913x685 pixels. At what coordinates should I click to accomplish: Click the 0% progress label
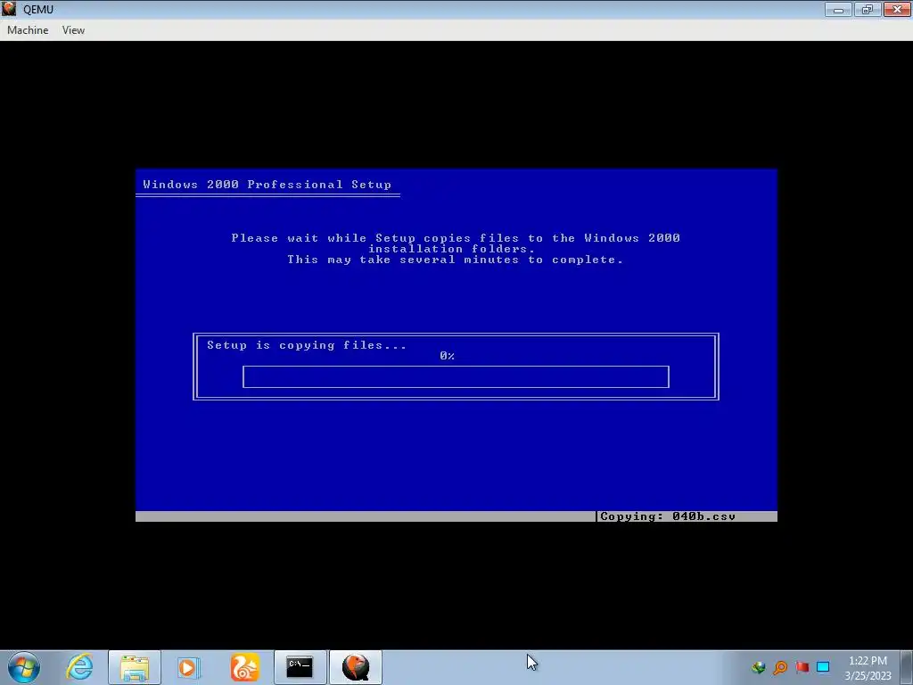point(448,356)
